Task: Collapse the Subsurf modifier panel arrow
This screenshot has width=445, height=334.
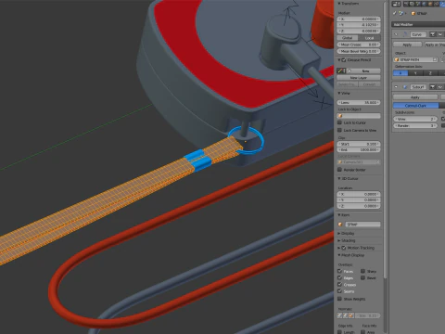Action: (396, 87)
